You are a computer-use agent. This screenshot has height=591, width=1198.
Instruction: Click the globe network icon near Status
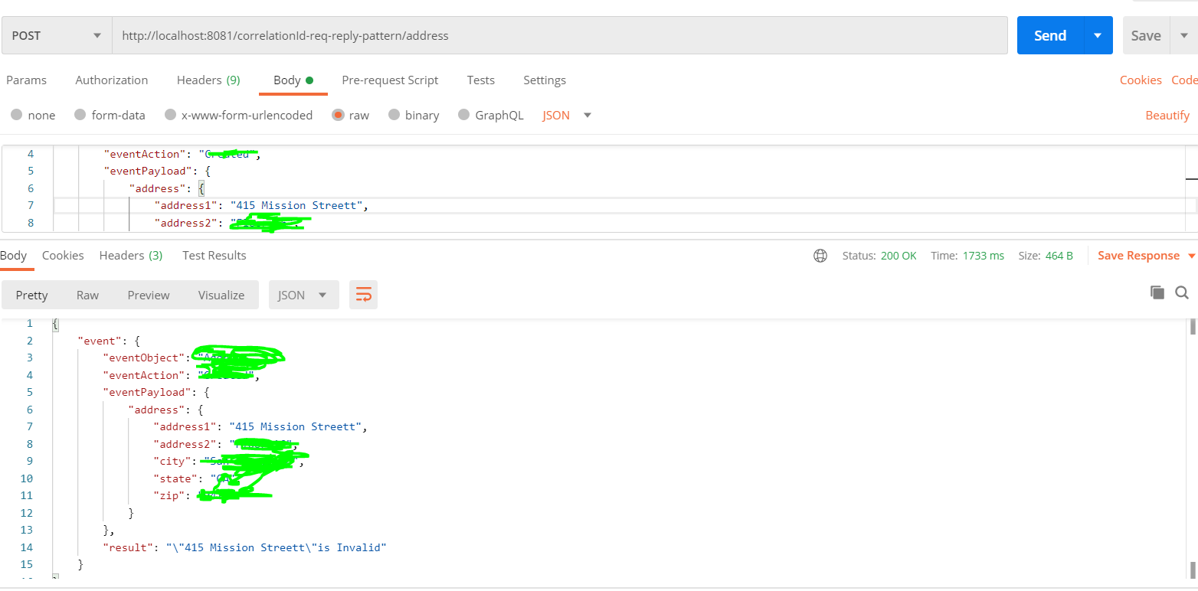(820, 256)
